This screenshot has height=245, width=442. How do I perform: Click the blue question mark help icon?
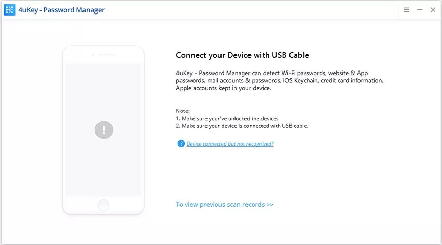[181, 143]
